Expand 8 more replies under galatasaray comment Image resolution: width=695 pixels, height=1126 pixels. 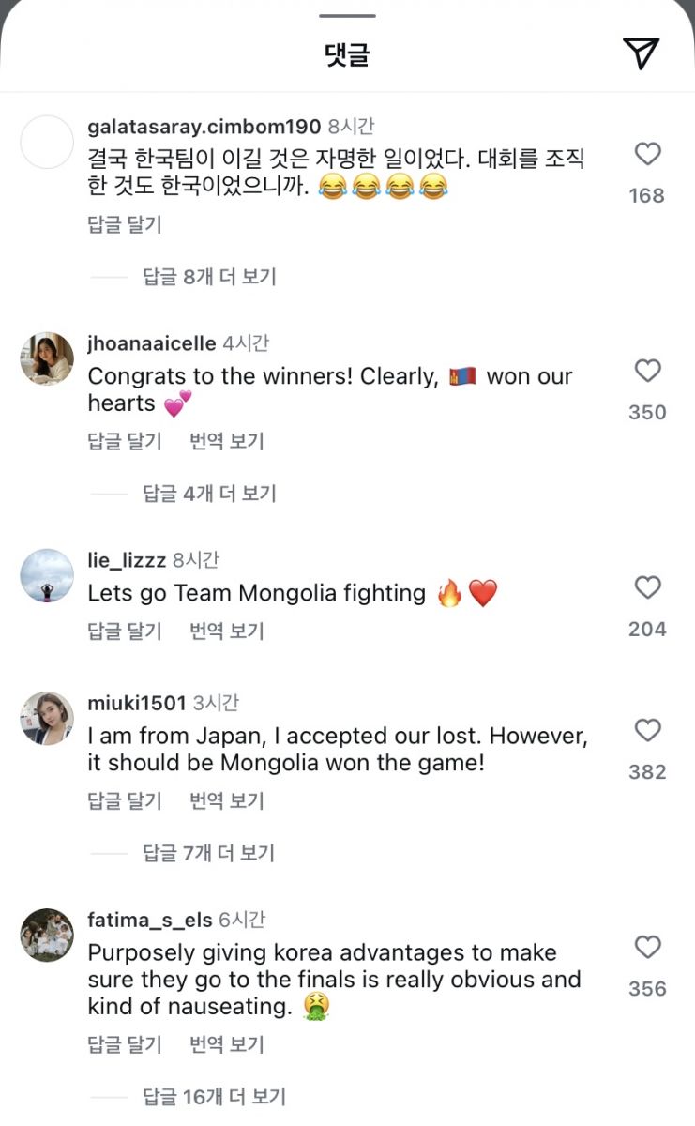coord(209,277)
